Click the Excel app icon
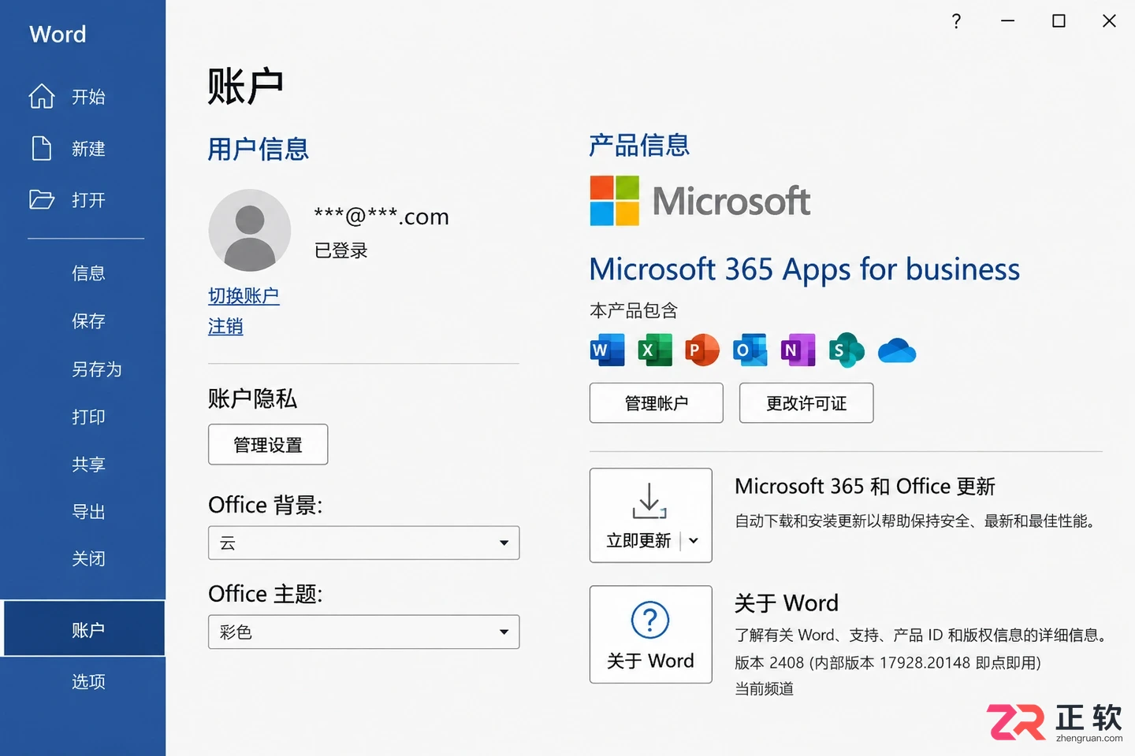Viewport: 1135px width, 756px height. [x=655, y=350]
